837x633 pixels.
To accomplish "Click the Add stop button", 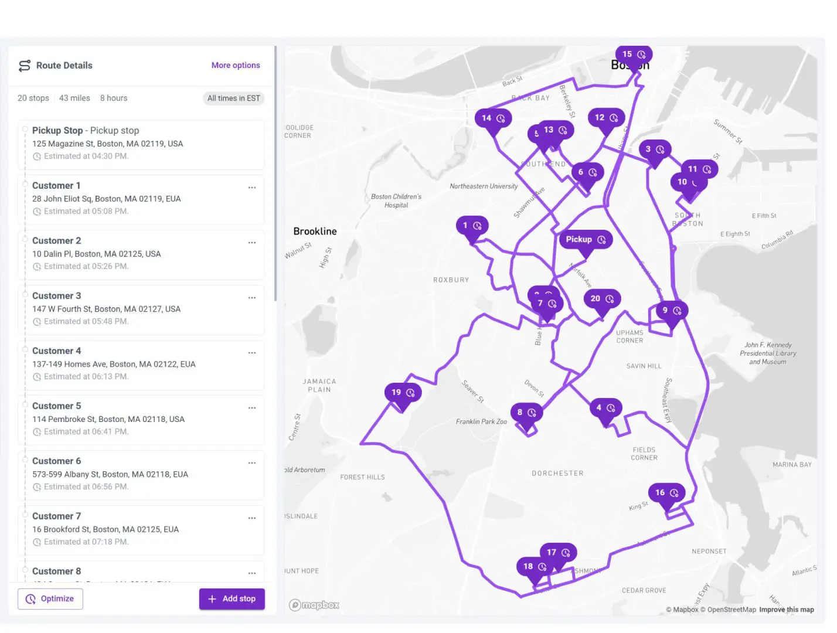I will 232,599.
